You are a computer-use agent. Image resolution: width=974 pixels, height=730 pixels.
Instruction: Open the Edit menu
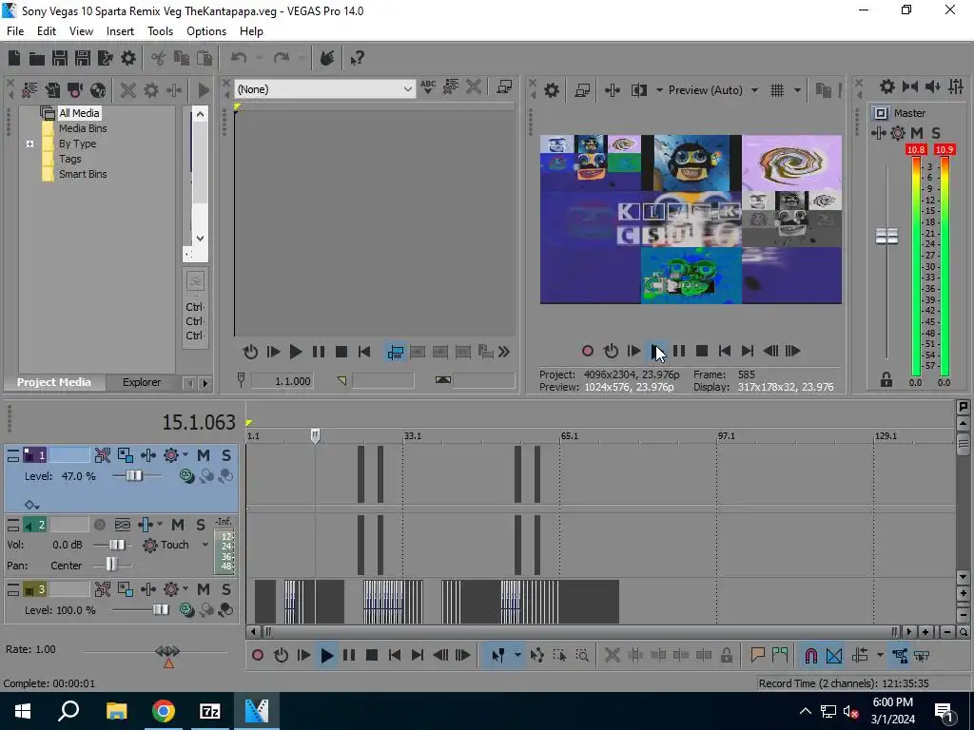pos(47,31)
